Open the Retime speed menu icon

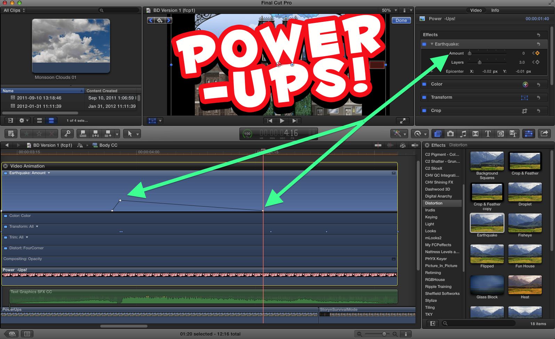tap(420, 134)
